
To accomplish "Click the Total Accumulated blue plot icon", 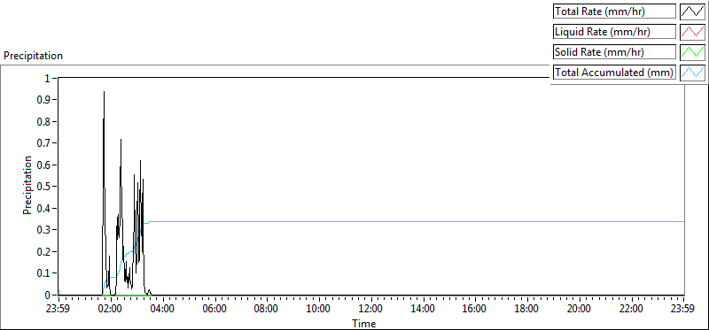I will coord(692,73).
